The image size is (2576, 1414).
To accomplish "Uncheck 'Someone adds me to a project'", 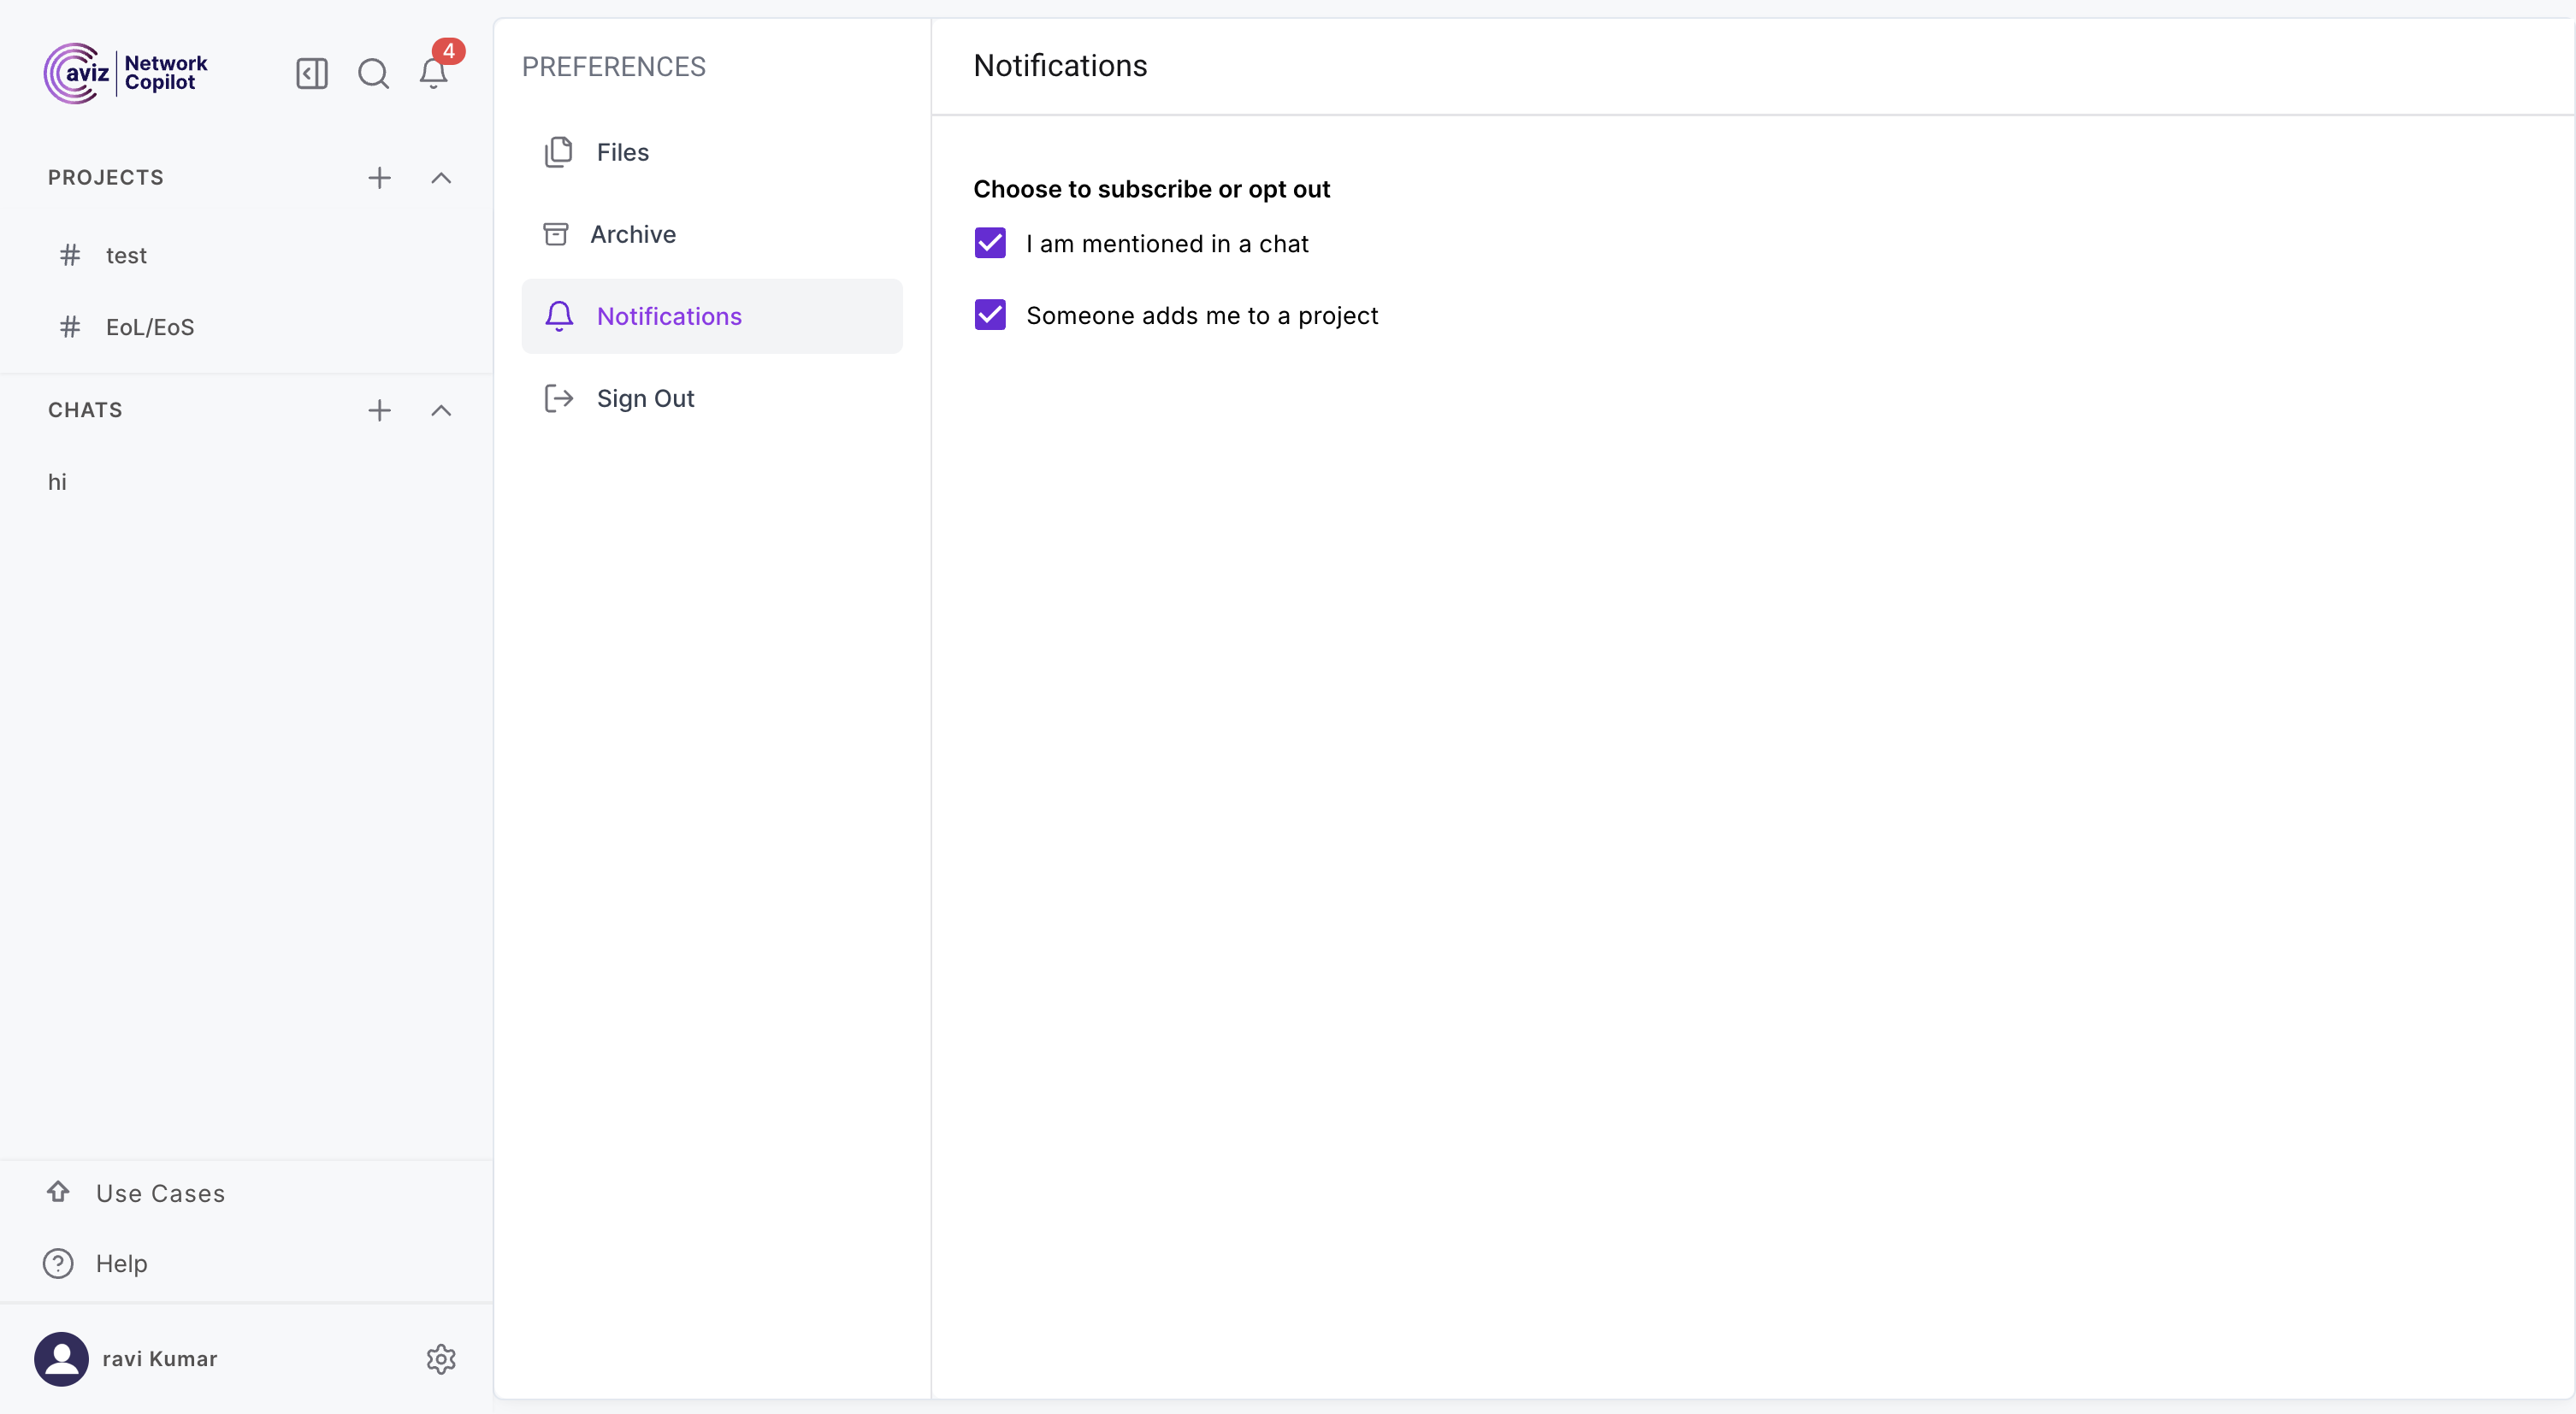I will (x=990, y=315).
